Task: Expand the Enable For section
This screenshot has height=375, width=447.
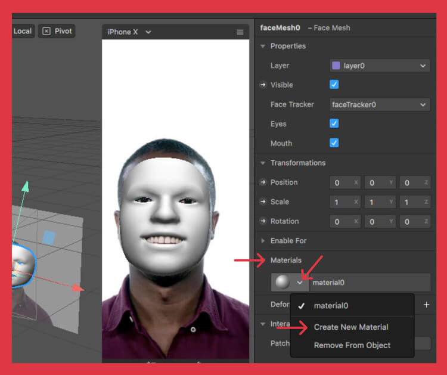Action: pos(263,241)
